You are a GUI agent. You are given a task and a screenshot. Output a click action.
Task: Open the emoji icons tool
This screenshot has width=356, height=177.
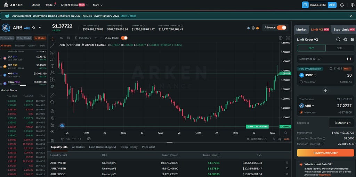(x=52, y=86)
